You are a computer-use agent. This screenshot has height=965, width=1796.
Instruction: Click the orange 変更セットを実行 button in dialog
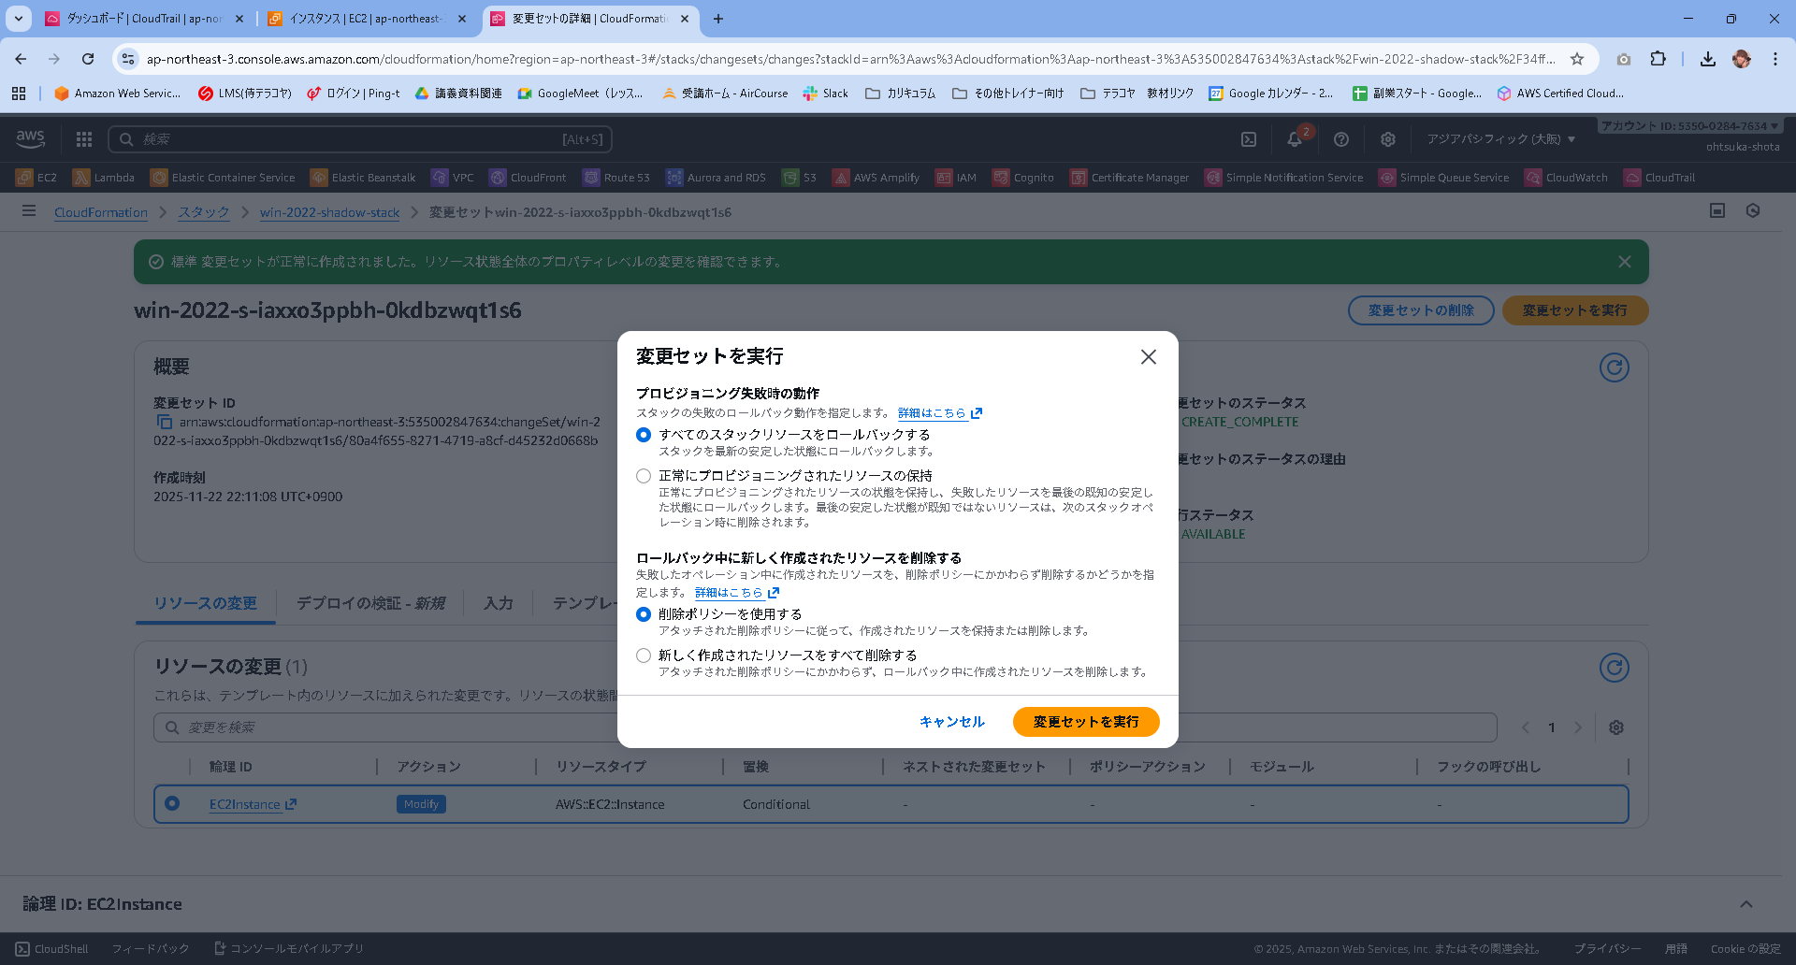[x=1086, y=722]
